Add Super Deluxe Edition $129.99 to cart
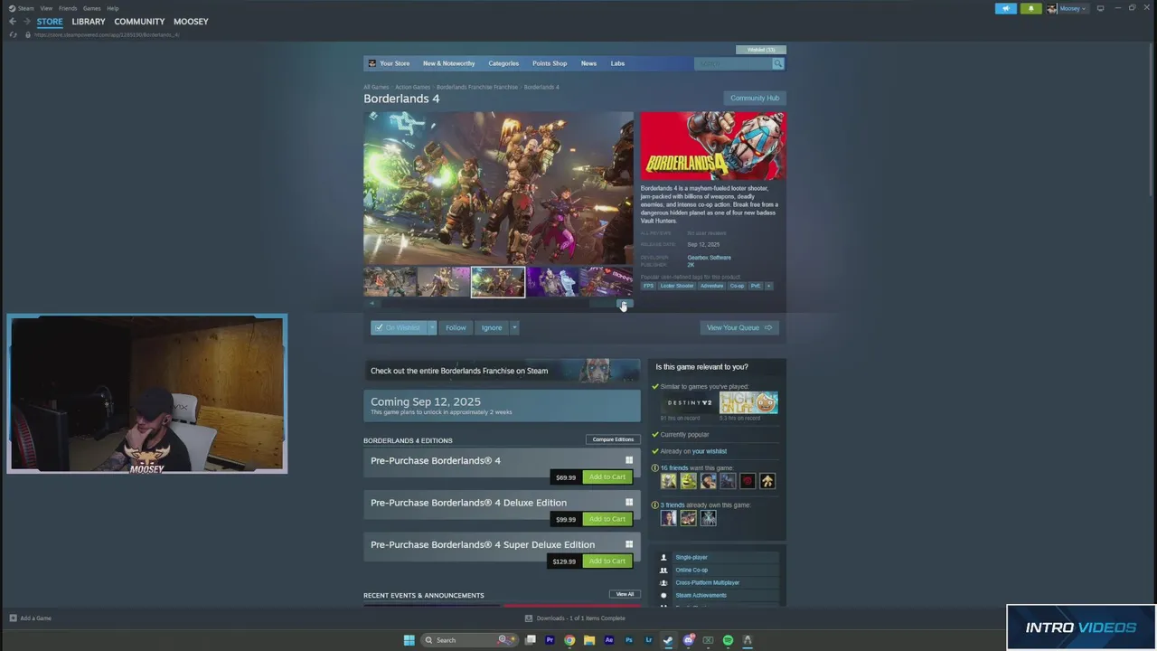This screenshot has height=651, width=1157. pos(607,561)
